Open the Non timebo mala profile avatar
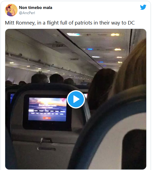 (11, 10)
